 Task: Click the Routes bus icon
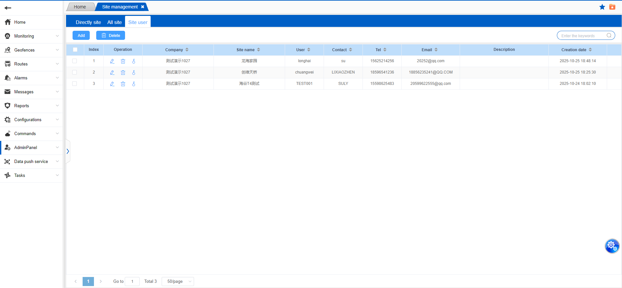point(8,64)
